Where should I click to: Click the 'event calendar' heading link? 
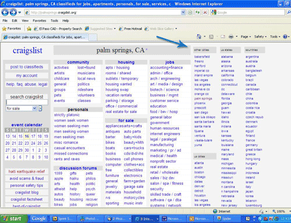(x=27, y=125)
